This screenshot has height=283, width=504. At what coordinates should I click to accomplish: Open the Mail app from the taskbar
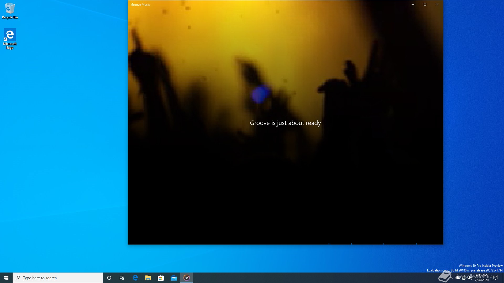[174, 278]
